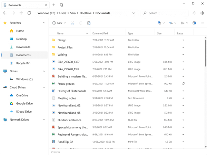Expand the address bar path history chevron
The width and height of the screenshot is (207, 155).
pos(134,13)
